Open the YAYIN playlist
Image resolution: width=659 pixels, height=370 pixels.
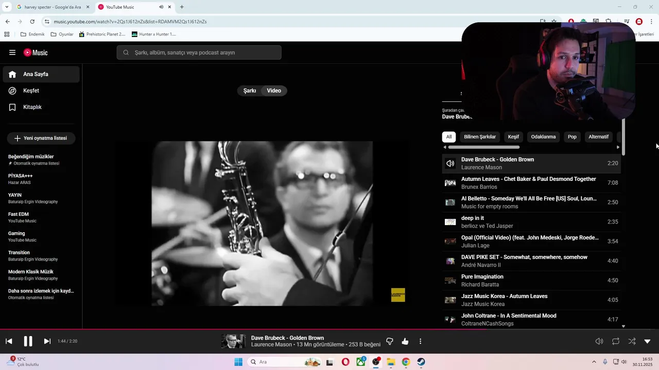[41, 198]
